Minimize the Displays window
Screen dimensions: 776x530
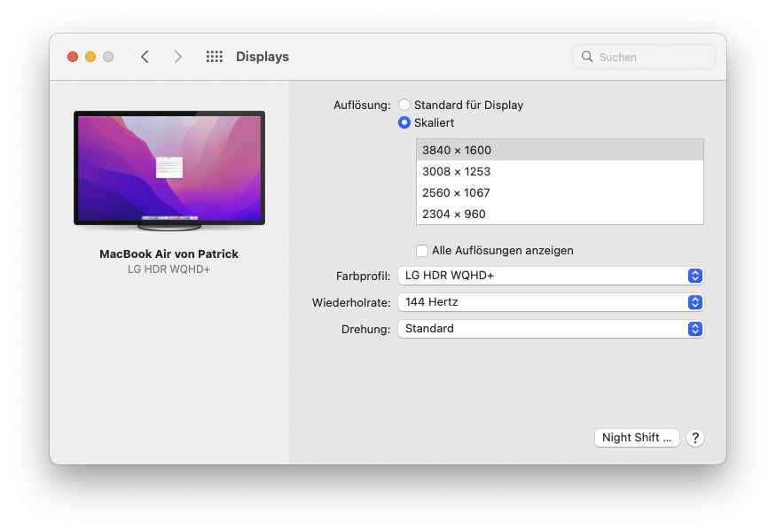(90, 57)
